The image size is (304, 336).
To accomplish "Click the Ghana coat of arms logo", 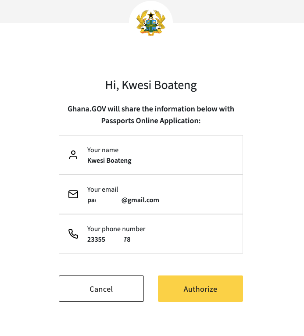I will click(x=151, y=23).
